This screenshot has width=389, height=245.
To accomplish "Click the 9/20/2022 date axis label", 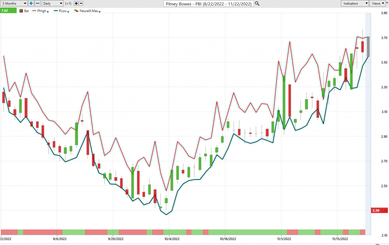I will (115, 239).
